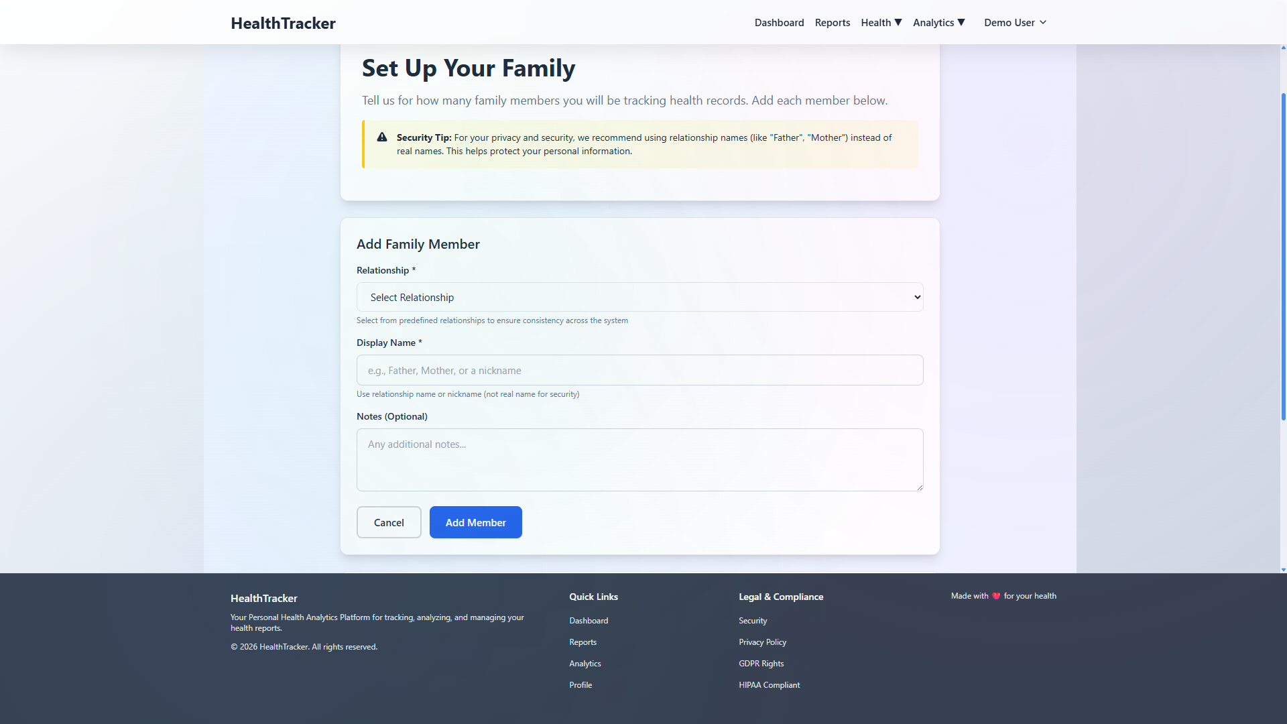This screenshot has height=724, width=1287.
Task: Click the warning triangle Security Tip icon
Action: 382,137
